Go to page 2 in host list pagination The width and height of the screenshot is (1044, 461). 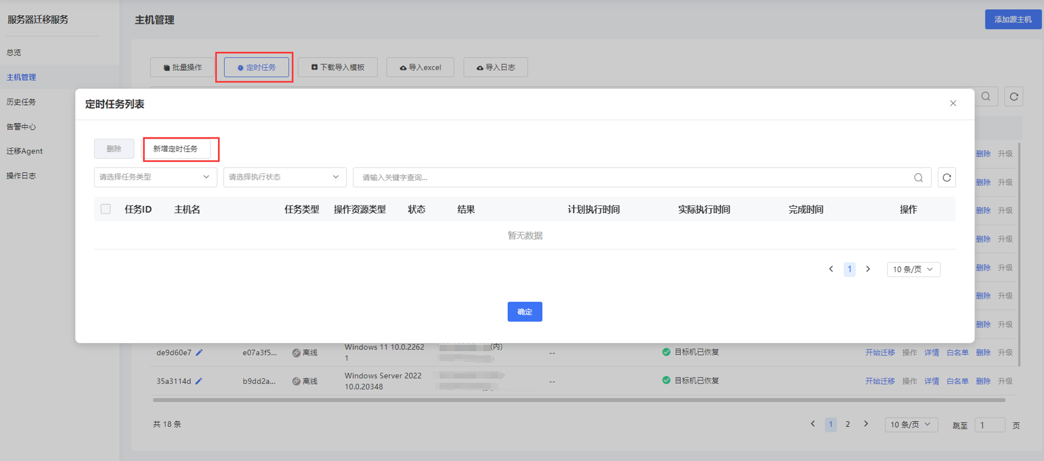pyautogui.click(x=847, y=424)
